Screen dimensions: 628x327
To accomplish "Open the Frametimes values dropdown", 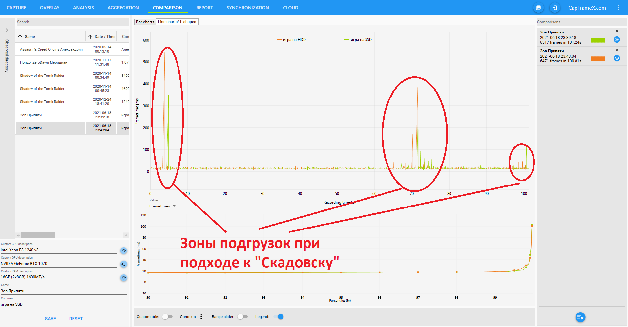I will pyautogui.click(x=162, y=206).
